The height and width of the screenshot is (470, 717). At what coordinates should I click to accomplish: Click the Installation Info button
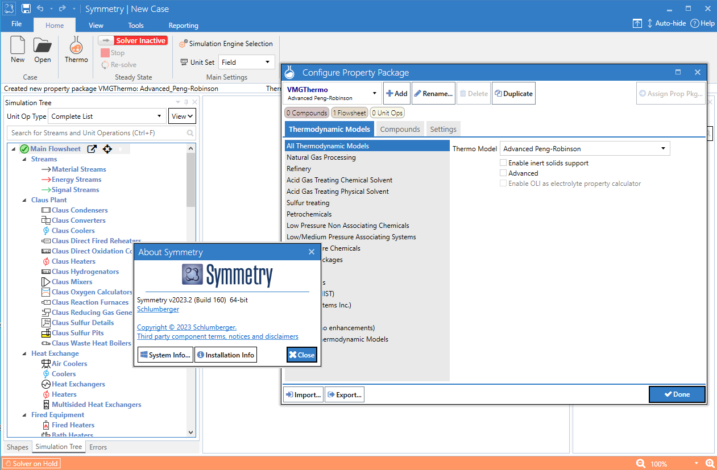point(226,355)
